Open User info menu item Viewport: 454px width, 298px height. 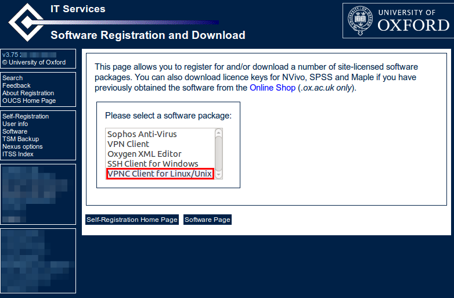coord(15,124)
